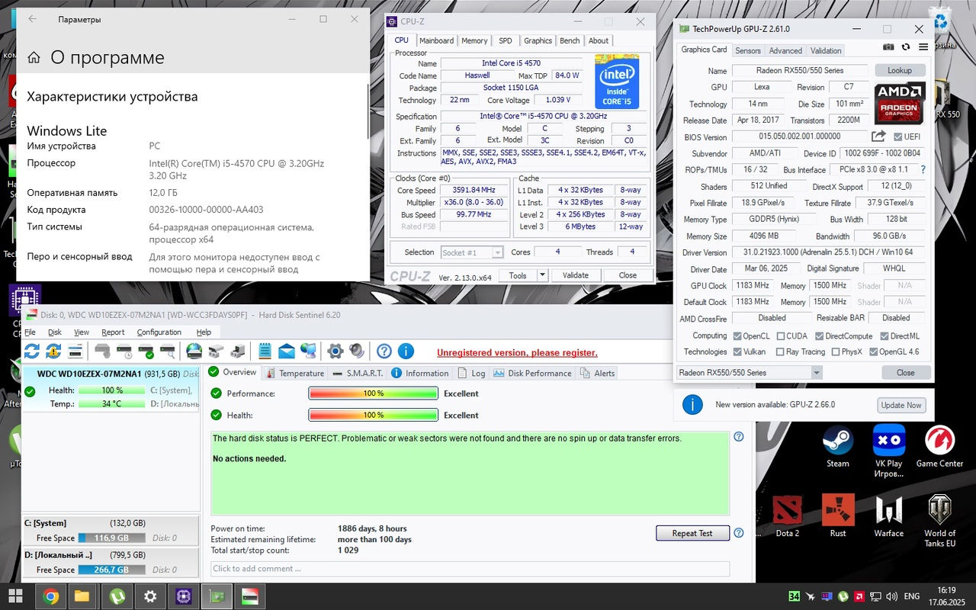Open the GPU-Z hamburger menu icon
The width and height of the screenshot is (976, 610).
923,47
